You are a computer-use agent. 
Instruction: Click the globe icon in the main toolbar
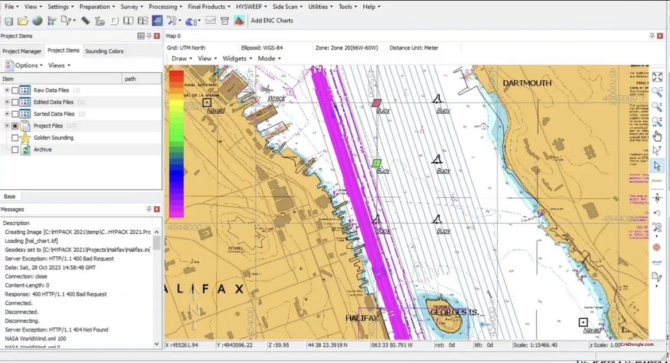point(37,21)
